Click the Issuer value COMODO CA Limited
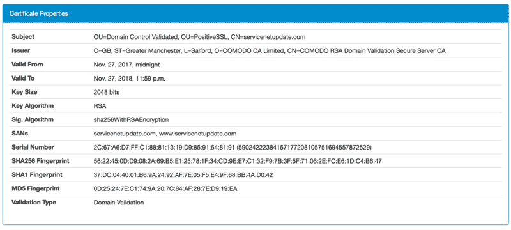 (x=270, y=51)
